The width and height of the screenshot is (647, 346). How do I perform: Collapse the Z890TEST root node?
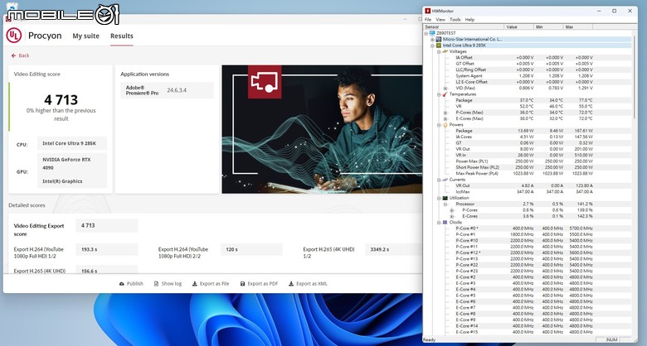426,33
